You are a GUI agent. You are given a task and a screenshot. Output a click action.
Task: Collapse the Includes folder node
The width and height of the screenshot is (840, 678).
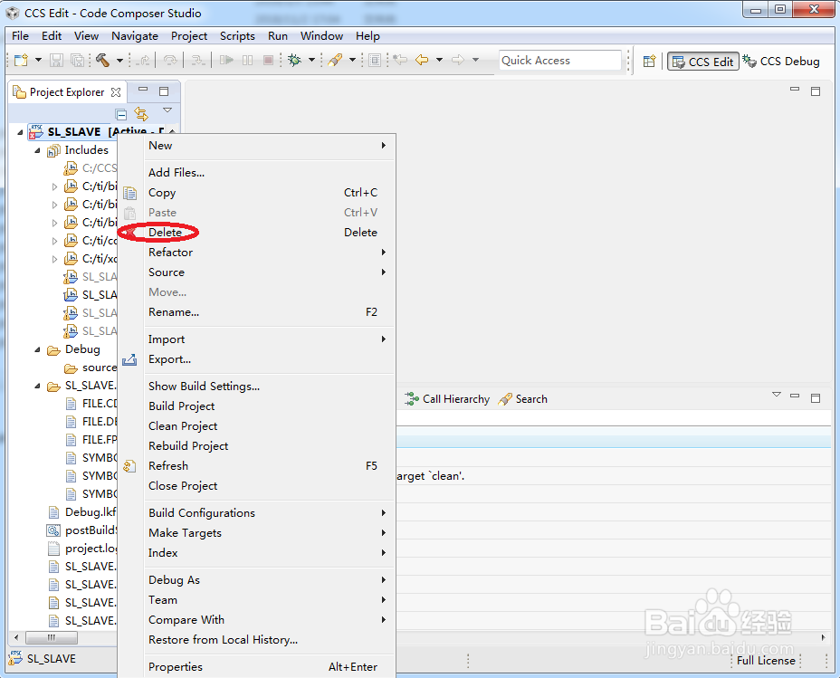tap(37, 150)
